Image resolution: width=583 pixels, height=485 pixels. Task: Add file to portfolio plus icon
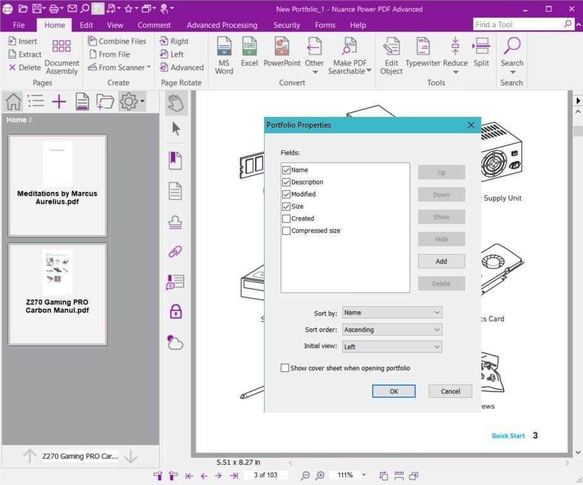click(59, 102)
